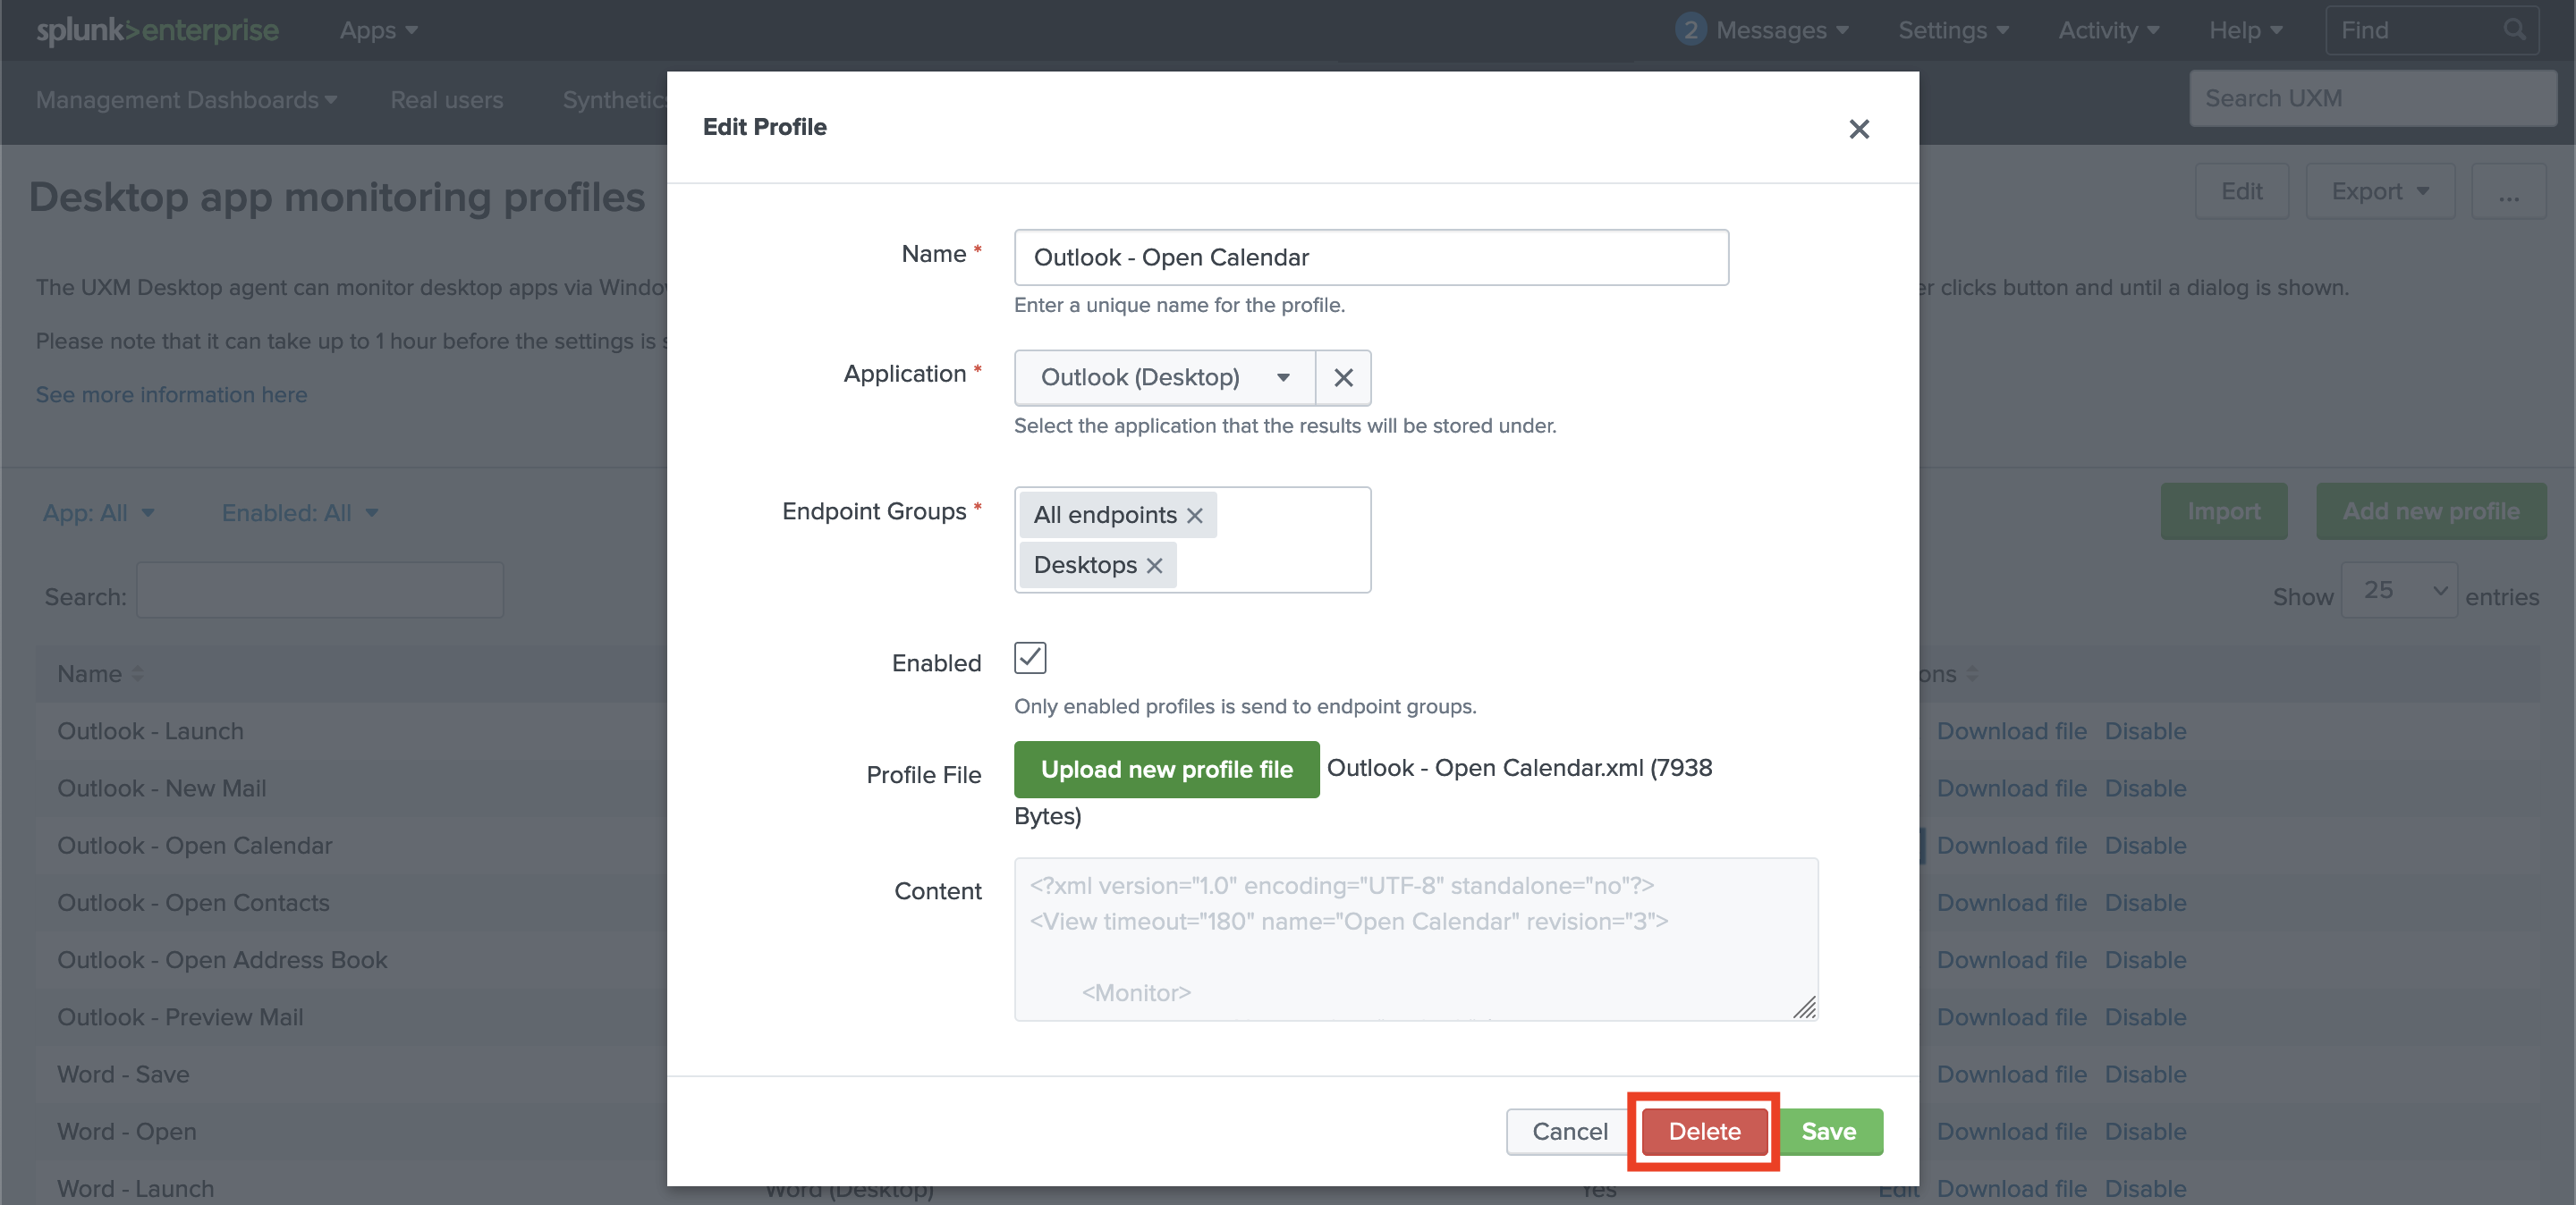Open the Outlook (Desktop) application dropdown
The height and width of the screenshot is (1205, 2576).
tap(1164, 378)
